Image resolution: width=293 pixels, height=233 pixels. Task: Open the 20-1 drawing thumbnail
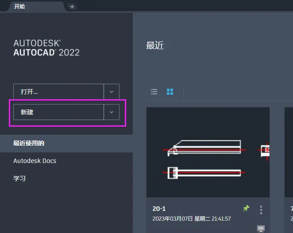pyautogui.click(x=208, y=152)
